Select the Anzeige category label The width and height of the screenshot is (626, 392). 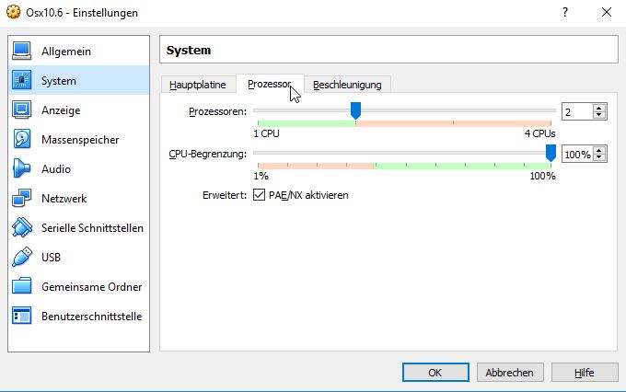click(61, 110)
